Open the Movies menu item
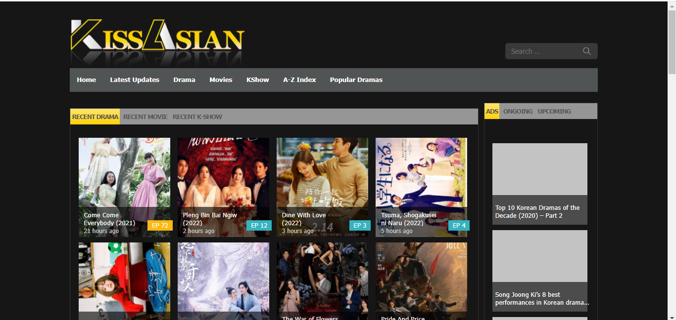The width and height of the screenshot is (676, 320). [x=221, y=80]
